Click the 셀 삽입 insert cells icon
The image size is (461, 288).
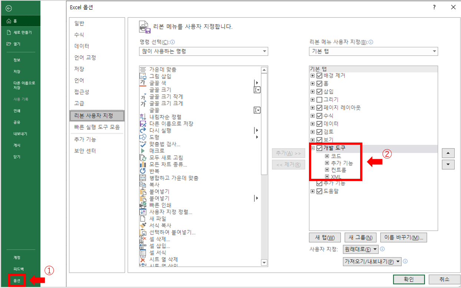(143, 246)
